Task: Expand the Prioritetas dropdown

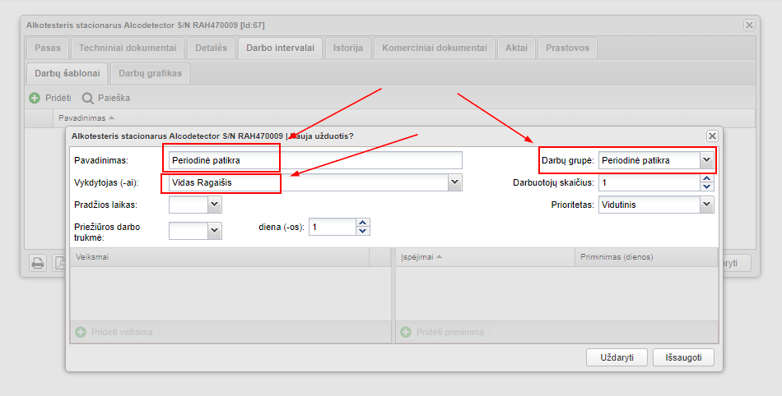Action: [706, 205]
